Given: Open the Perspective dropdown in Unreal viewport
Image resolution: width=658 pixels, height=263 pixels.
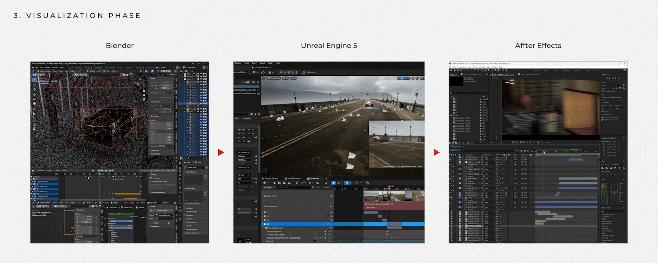Looking at the screenshot, I should coord(274,78).
